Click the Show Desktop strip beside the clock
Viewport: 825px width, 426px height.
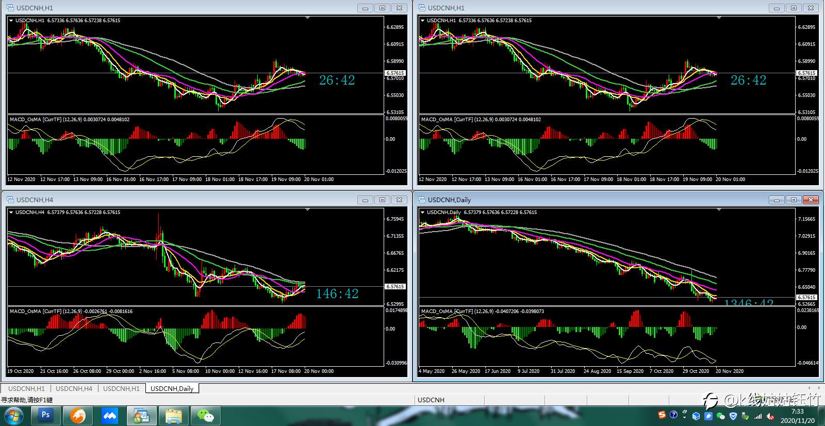[x=822, y=416]
